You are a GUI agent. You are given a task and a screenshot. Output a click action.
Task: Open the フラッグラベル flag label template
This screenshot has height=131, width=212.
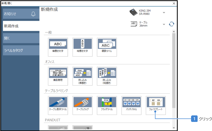pos(107,105)
